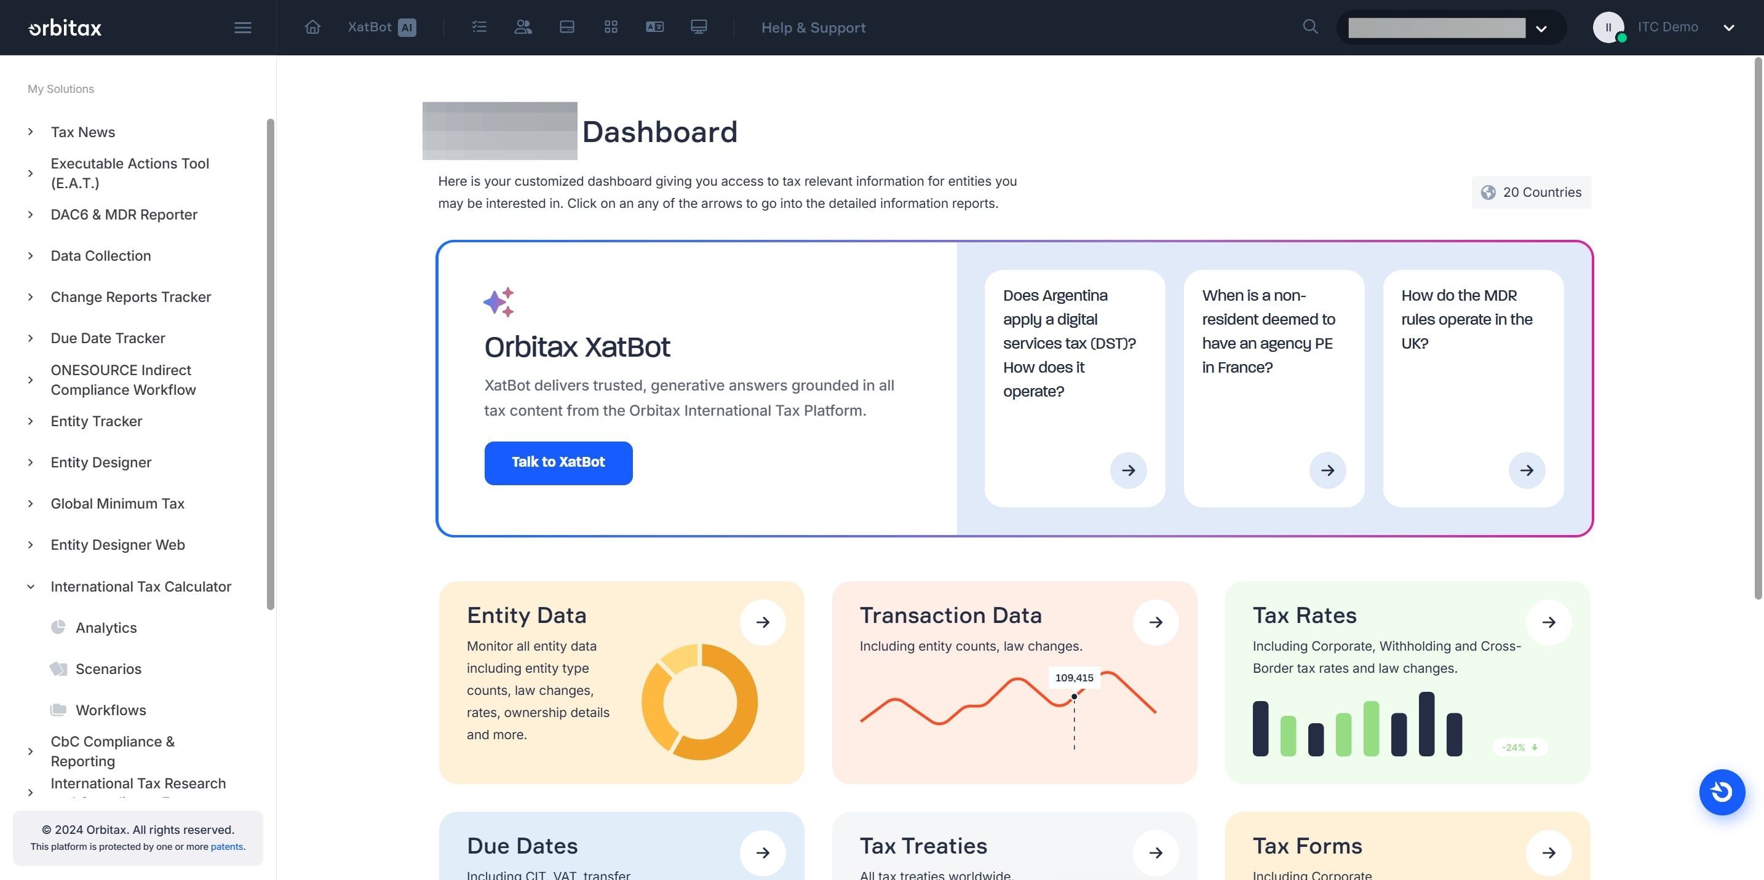Expand Change Reports Tracker
Image resolution: width=1764 pixels, height=880 pixels.
click(31, 296)
